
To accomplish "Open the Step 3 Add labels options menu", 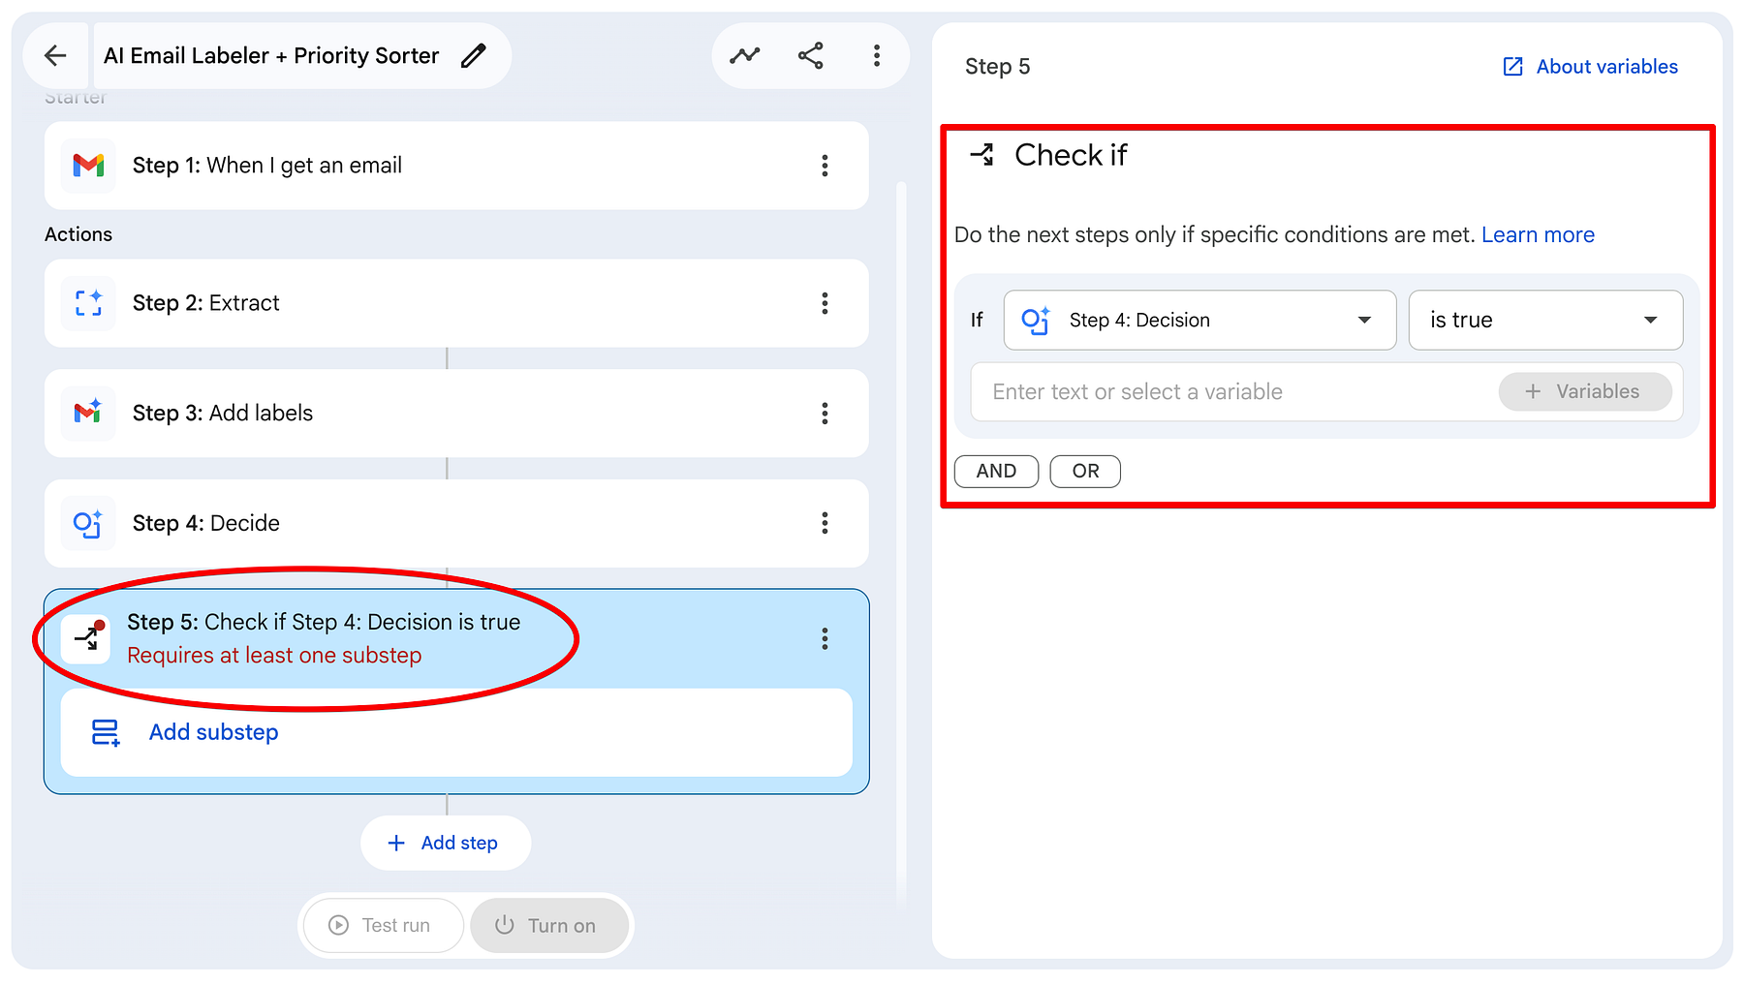I will click(825, 414).
